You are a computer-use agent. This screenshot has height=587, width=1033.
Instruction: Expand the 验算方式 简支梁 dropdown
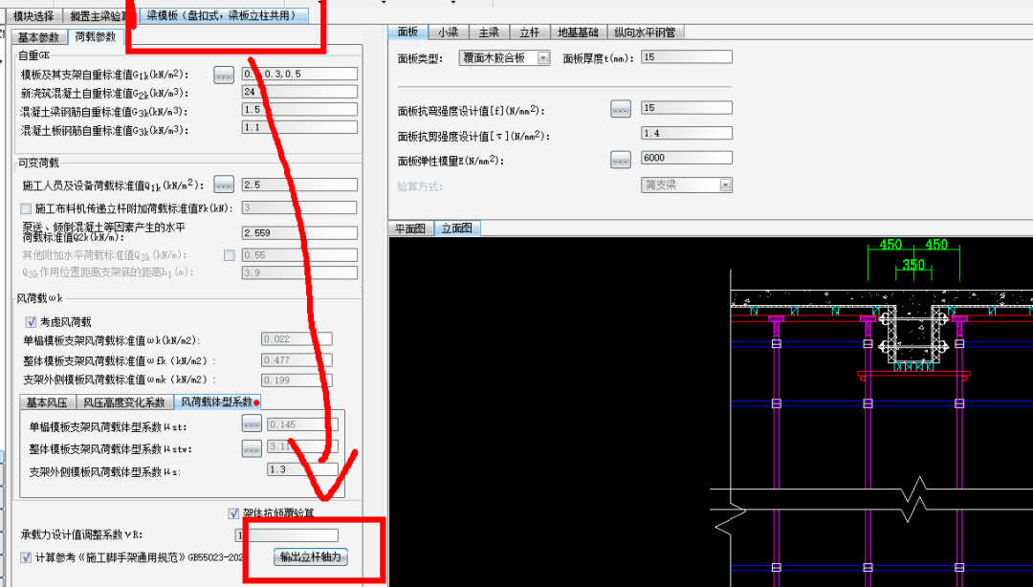tap(725, 185)
